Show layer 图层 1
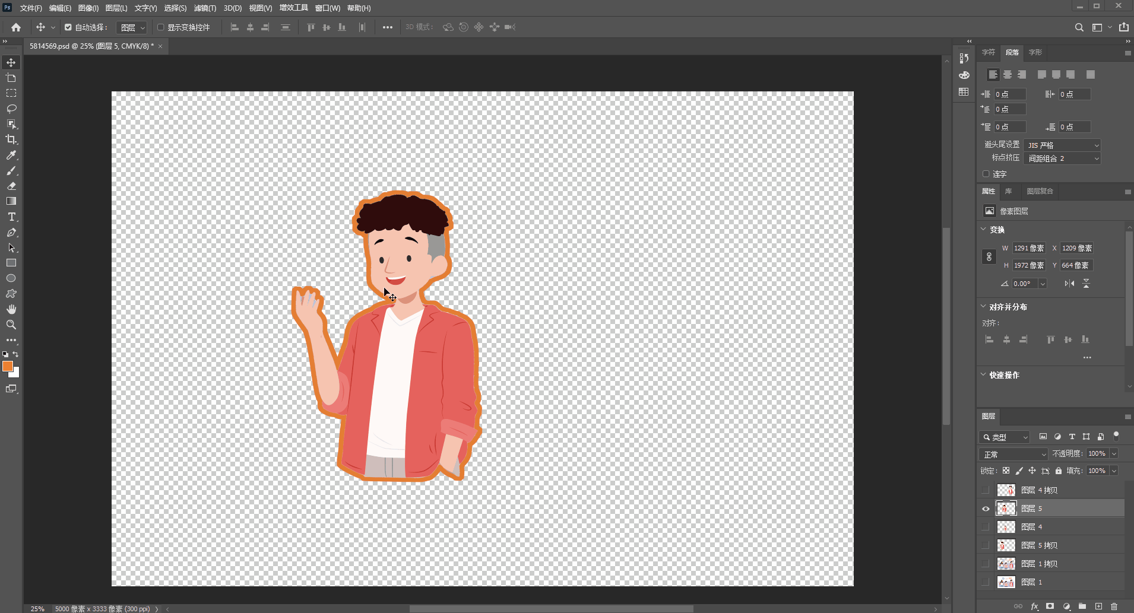Viewport: 1134px width, 613px height. (x=986, y=582)
